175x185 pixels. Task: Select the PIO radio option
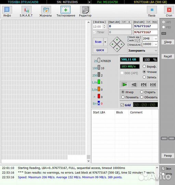164,27
